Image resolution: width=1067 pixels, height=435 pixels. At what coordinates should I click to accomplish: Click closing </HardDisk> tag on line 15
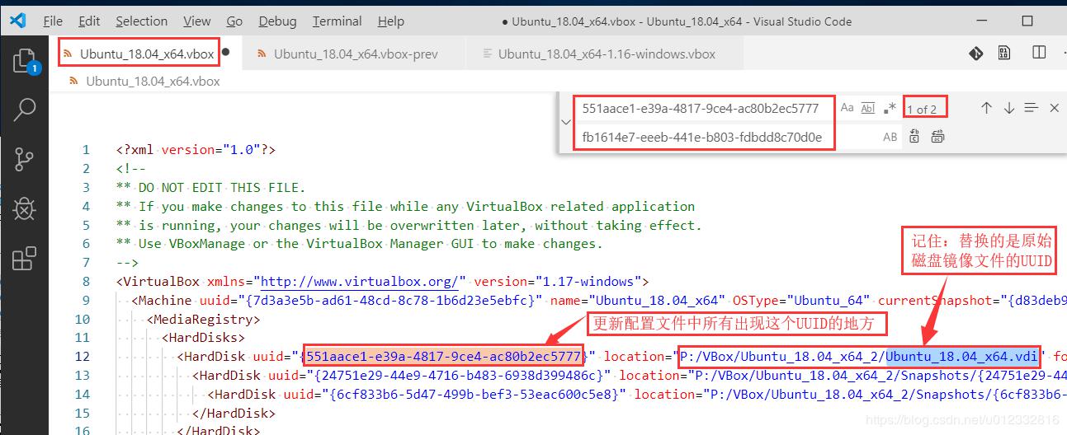coord(234,414)
